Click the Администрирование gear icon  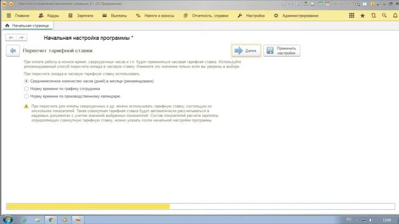click(276, 16)
